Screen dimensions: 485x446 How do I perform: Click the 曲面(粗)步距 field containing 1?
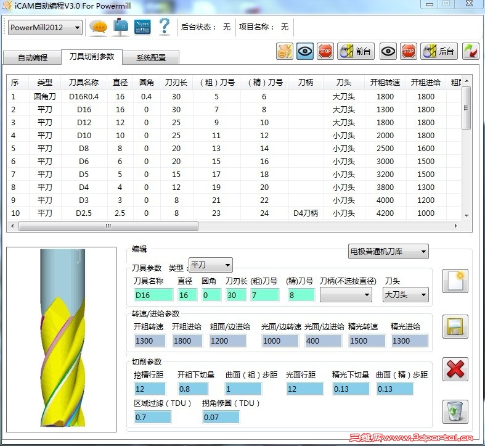coord(243,389)
